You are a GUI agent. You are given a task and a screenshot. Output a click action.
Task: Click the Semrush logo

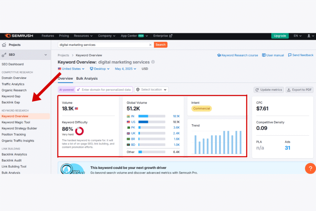(19, 36)
